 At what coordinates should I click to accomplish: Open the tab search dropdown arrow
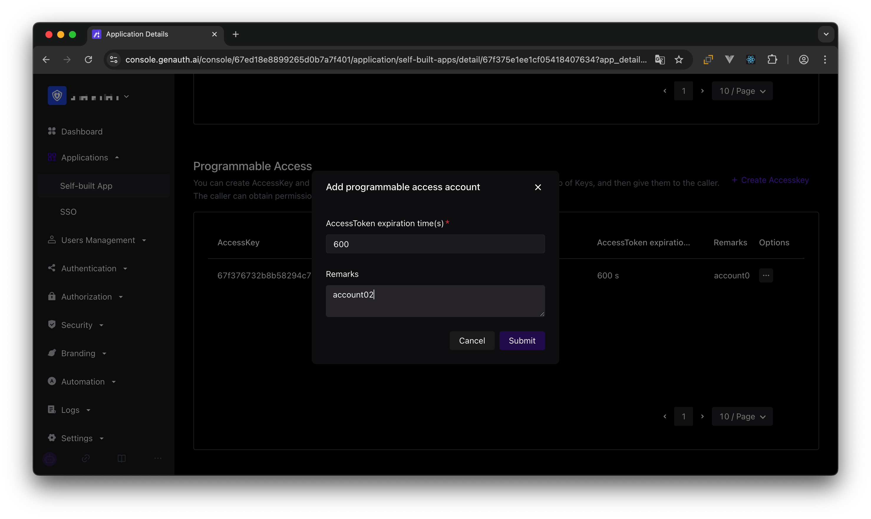(826, 34)
